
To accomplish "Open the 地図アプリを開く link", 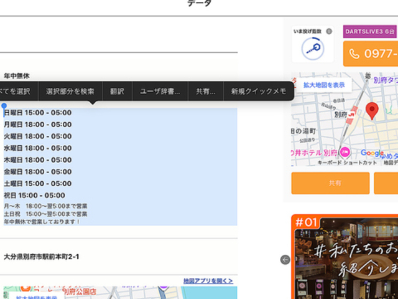I will click(x=208, y=281).
